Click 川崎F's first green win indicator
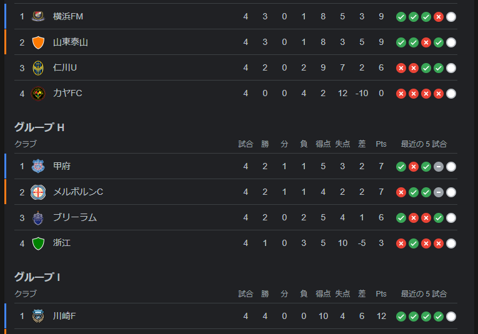 [x=401, y=317]
